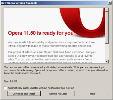Click the 'Opera 11.50 is ready for you' heading

[41, 33]
